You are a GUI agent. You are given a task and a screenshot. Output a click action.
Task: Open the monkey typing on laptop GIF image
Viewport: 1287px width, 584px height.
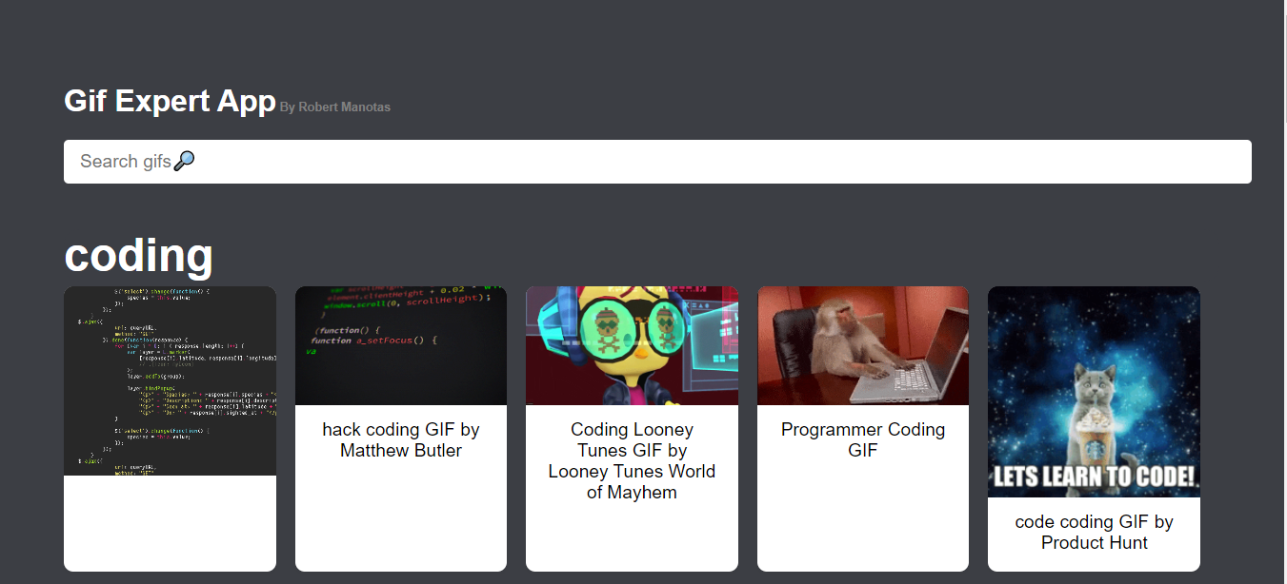pos(862,345)
